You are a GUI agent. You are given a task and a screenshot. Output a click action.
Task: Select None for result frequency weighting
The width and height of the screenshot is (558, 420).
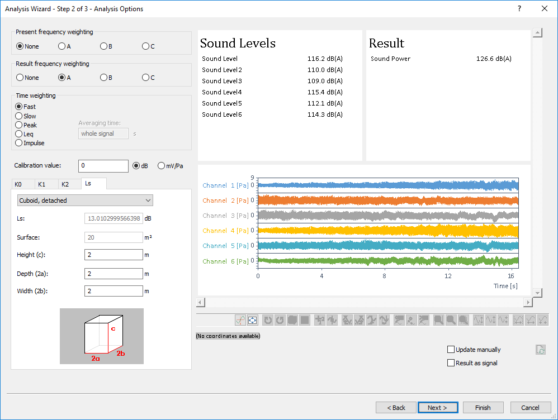28,78
